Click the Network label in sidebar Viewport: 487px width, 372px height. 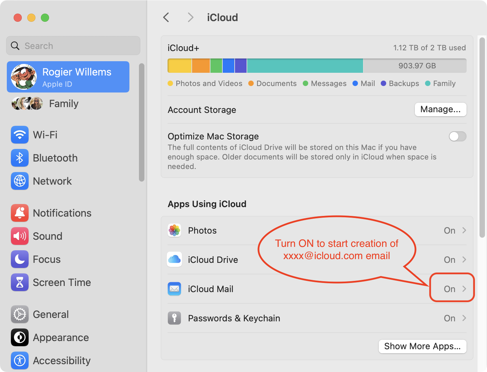click(x=52, y=181)
